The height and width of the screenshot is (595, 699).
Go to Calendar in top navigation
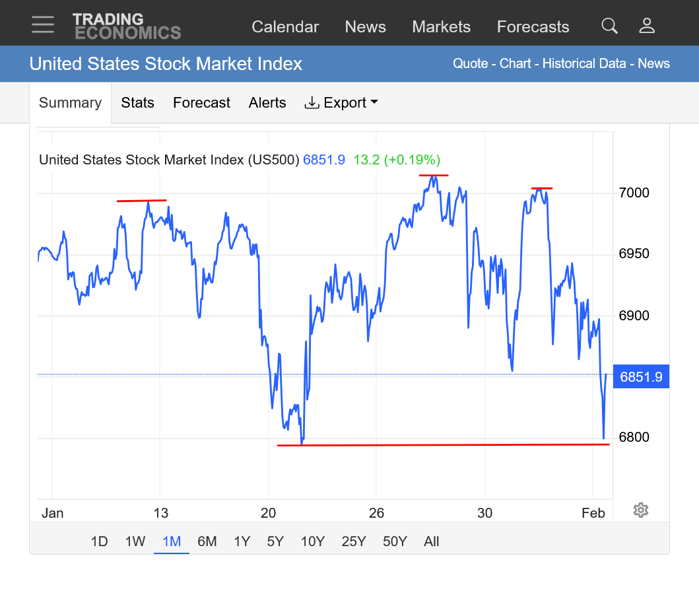point(285,27)
